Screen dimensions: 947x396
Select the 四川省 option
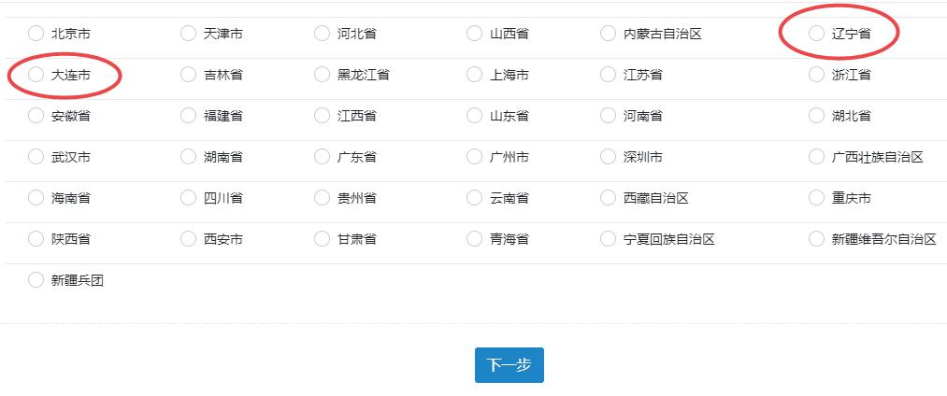click(188, 198)
